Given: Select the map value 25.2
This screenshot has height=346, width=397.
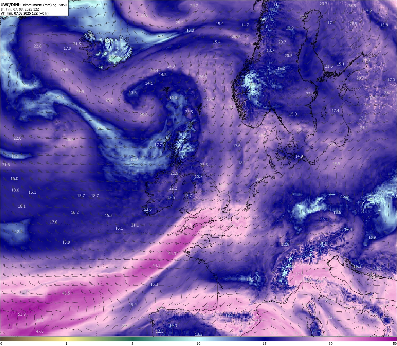Looking at the screenshot, I should point(180,23).
